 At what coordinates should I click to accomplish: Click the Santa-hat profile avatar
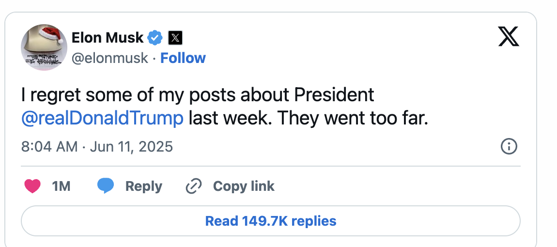click(x=44, y=47)
